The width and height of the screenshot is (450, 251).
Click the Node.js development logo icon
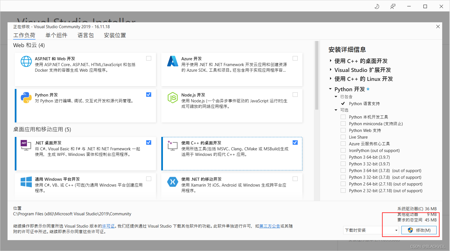click(173, 98)
